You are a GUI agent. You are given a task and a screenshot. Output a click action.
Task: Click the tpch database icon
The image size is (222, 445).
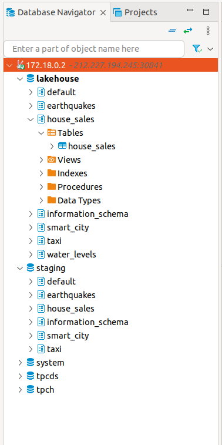[x=31, y=389]
